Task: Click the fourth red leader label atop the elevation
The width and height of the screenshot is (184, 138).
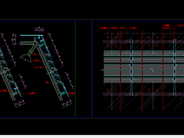Action: [x=133, y=28]
